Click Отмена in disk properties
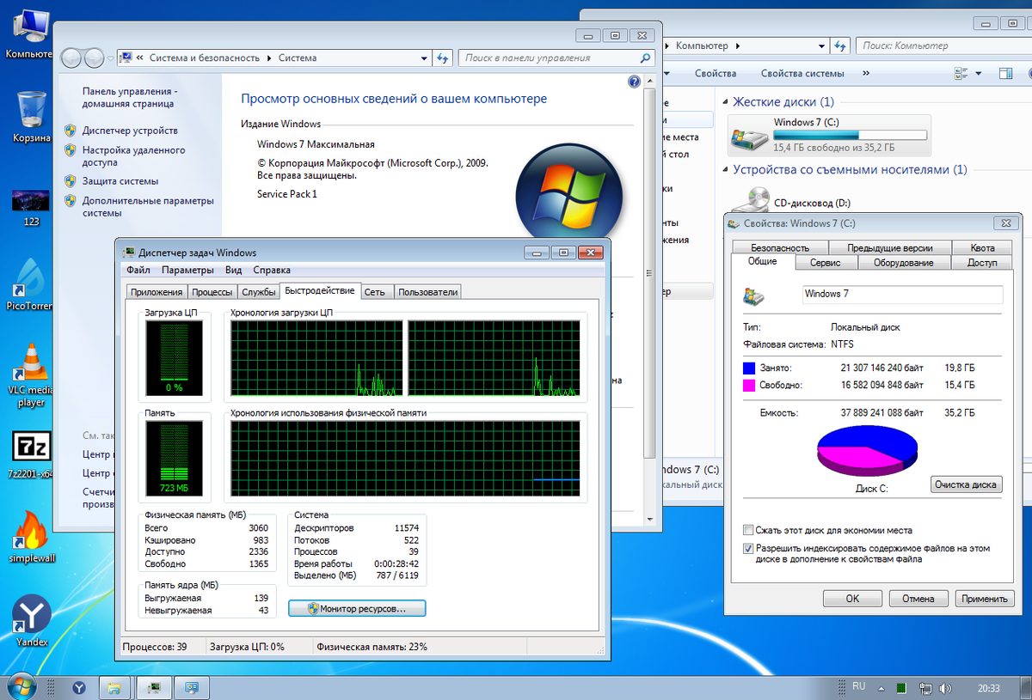 (918, 599)
